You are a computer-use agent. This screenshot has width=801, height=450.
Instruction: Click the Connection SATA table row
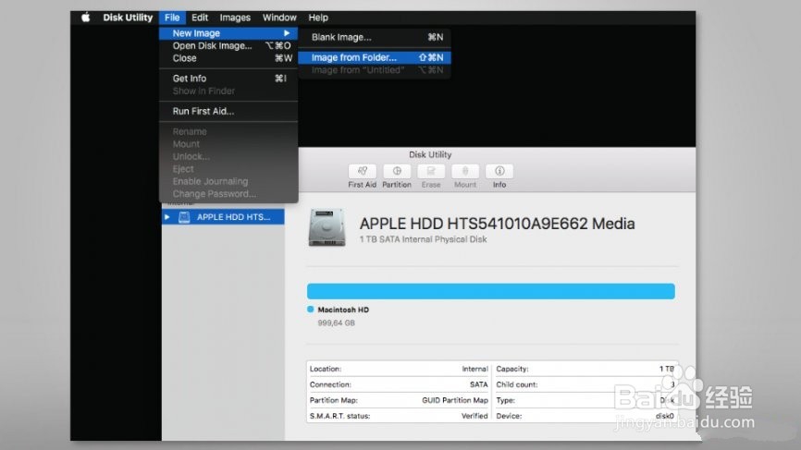point(399,384)
